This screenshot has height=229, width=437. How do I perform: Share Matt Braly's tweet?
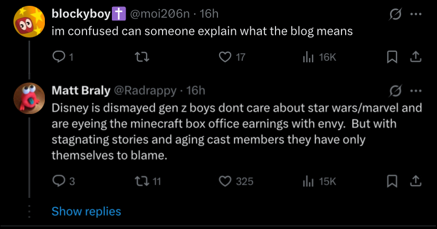(415, 182)
